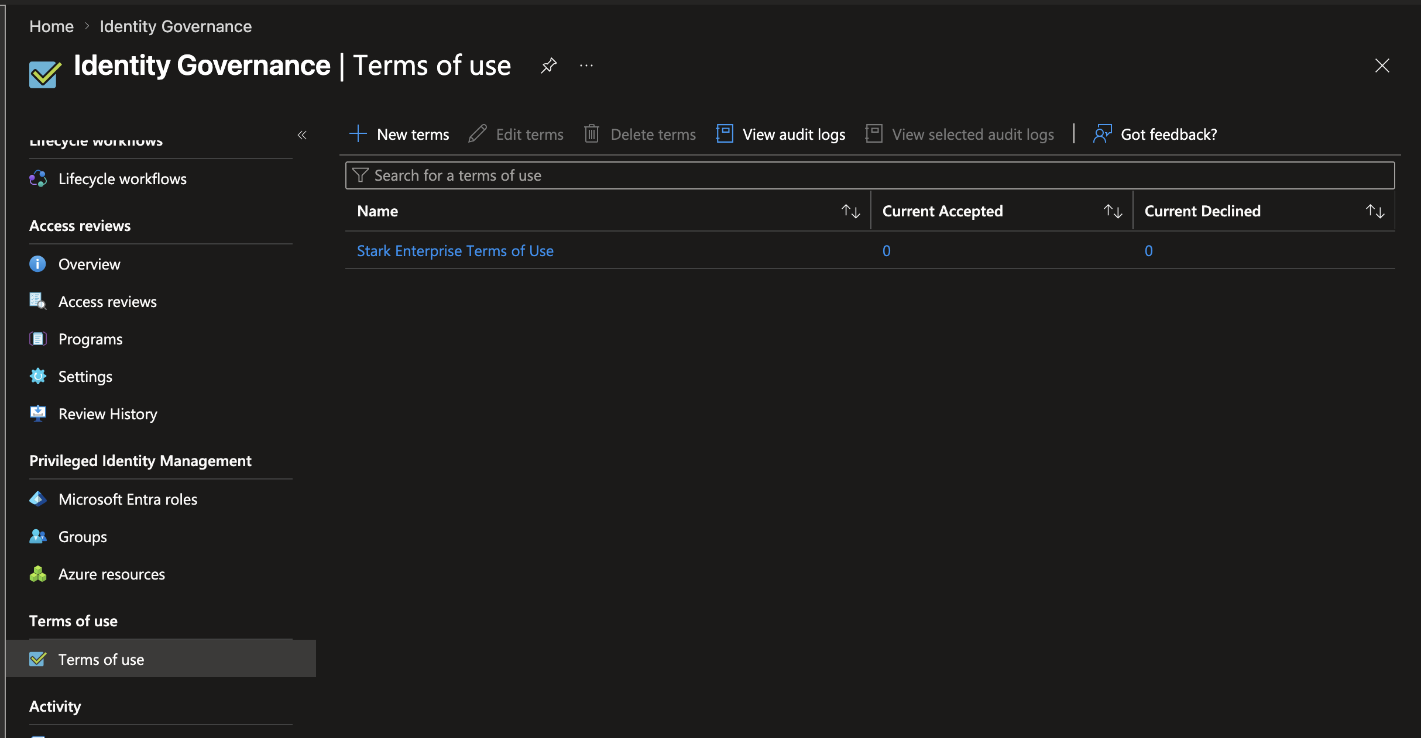Open accepted count 0 for Stark Enterprise
Image resolution: width=1421 pixels, height=738 pixels.
[887, 251]
